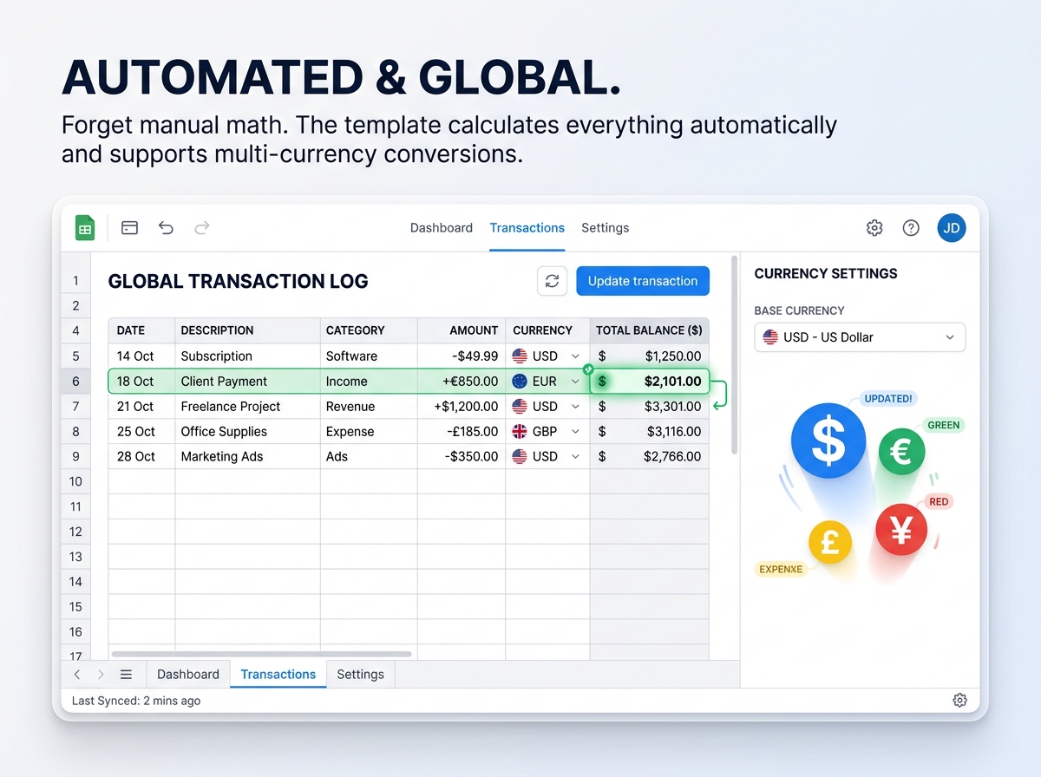Click the status bar gear icon
The image size is (1041, 777).
point(959,700)
